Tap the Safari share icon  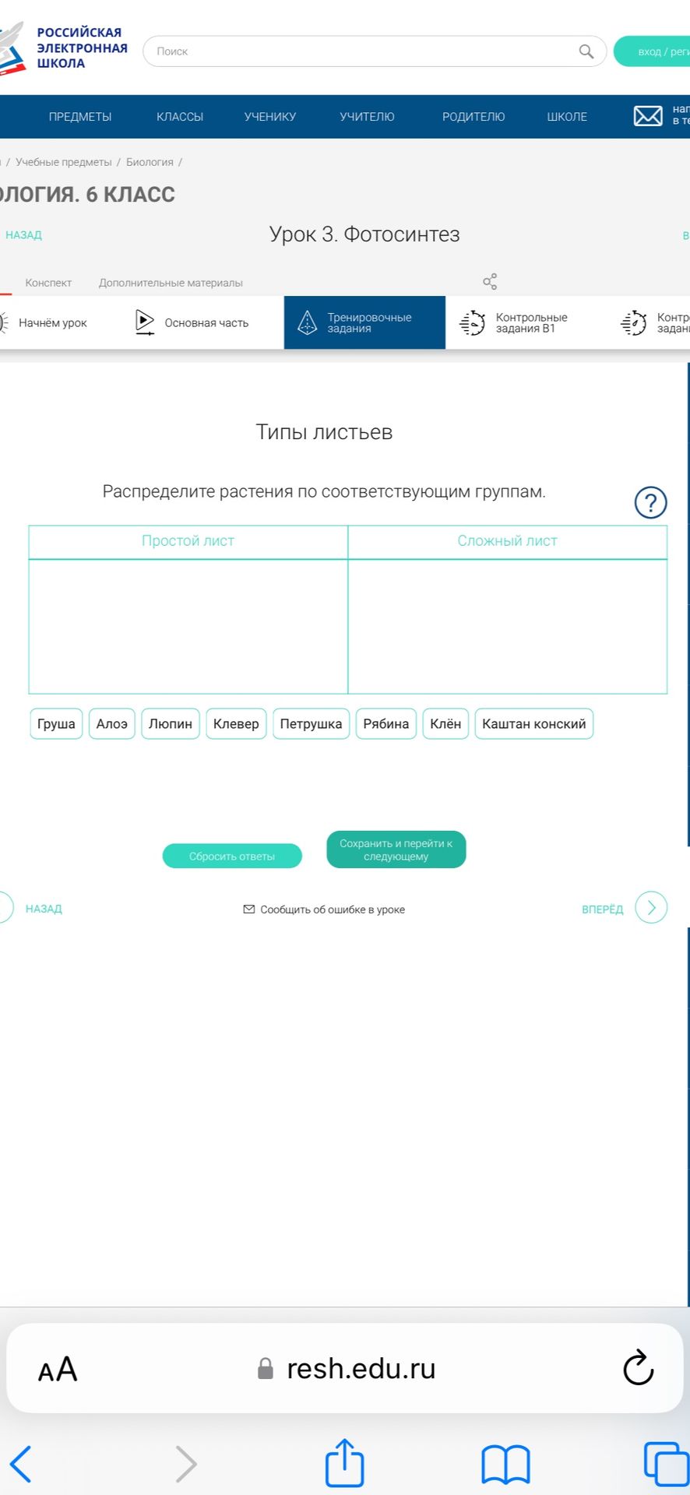[x=344, y=1463]
